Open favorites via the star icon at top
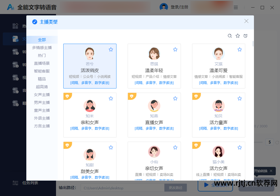The width and height of the screenshot is (280, 196). [x=237, y=36]
